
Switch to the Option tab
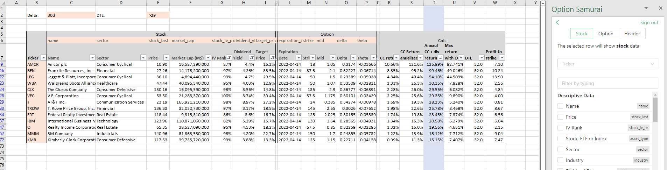coord(606,34)
